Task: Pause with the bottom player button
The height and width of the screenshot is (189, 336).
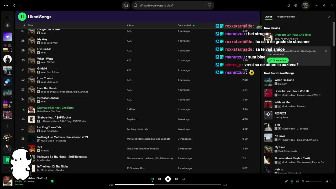Action: click(x=168, y=179)
